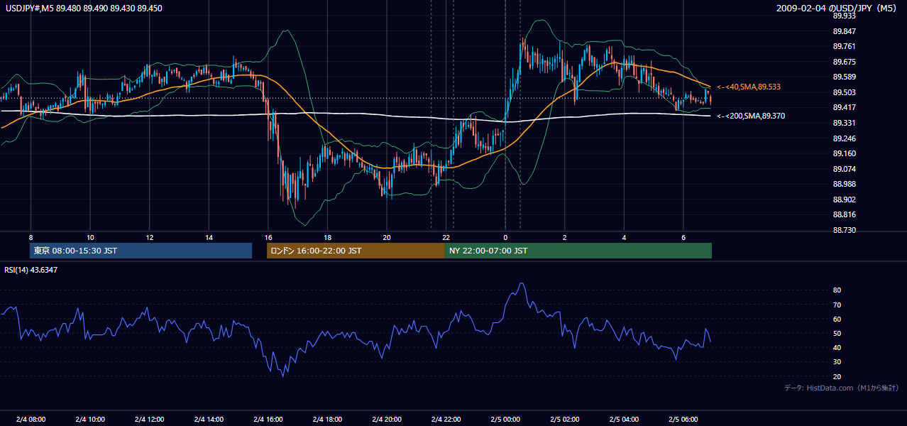Viewport: 907px width, 426px height.
Task: Click price scale value 89.847
Action: pos(845,31)
